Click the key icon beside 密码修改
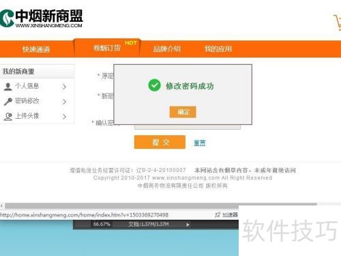The width and height of the screenshot is (341, 256). 8,102
